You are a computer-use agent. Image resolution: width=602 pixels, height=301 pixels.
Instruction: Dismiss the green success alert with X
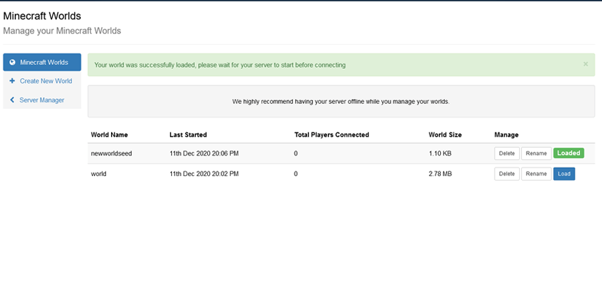pyautogui.click(x=585, y=64)
